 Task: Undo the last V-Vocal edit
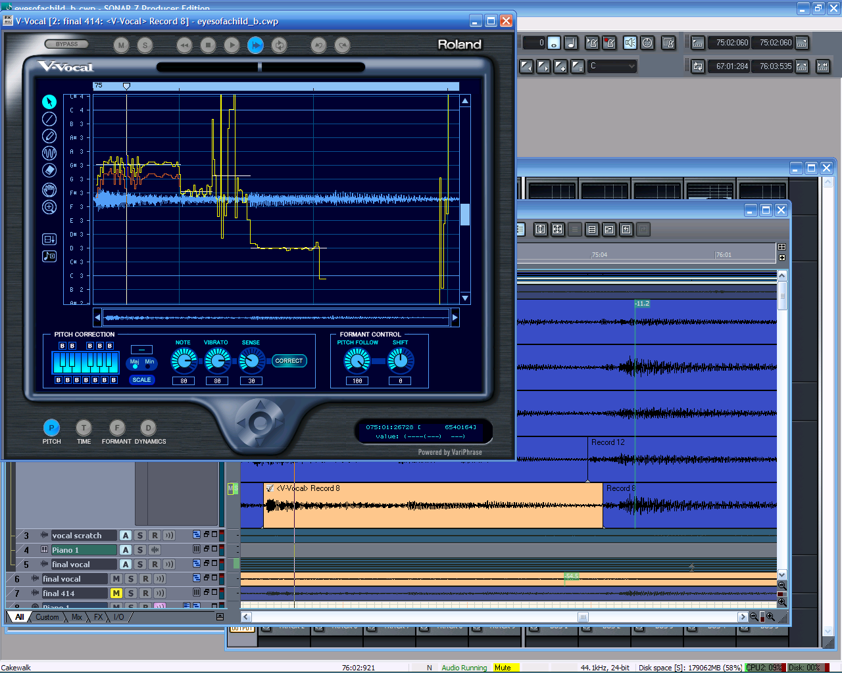[318, 45]
